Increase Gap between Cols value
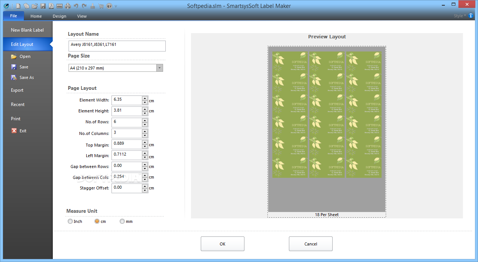Screen dimensions: 478x262 pyautogui.click(x=145, y=175)
